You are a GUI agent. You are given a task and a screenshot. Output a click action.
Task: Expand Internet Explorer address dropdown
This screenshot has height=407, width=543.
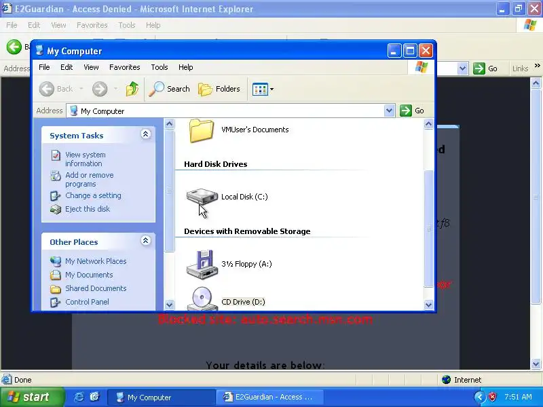tap(463, 69)
